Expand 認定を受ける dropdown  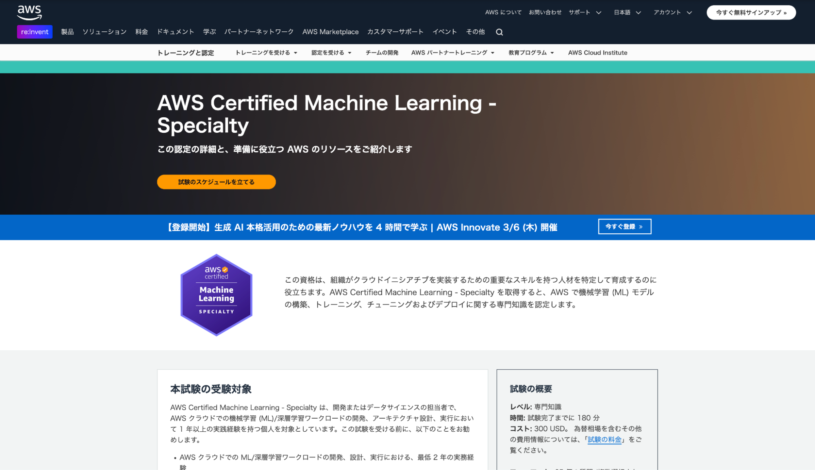(331, 53)
